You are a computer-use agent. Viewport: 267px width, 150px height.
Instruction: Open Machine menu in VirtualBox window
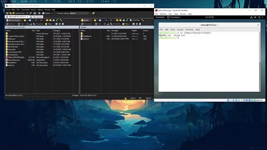(x=163, y=14)
